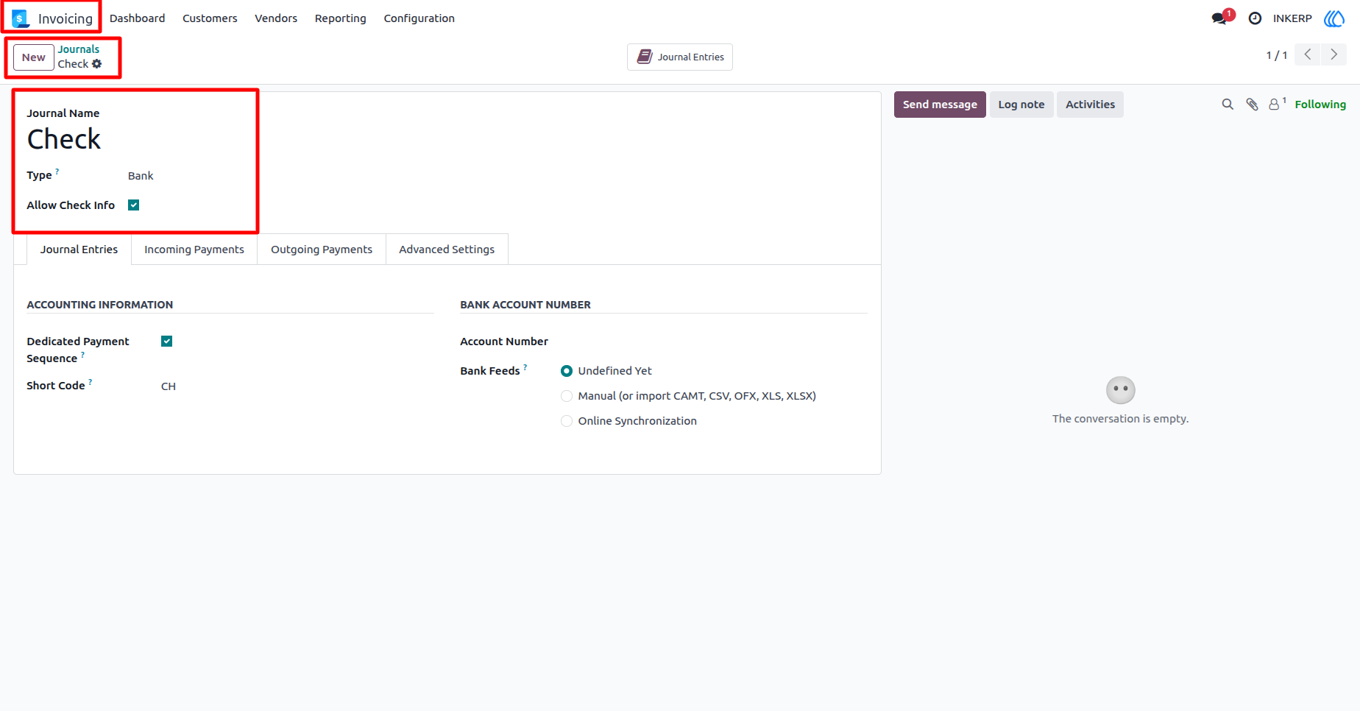Click the Log note button
Image resolution: width=1360 pixels, height=711 pixels.
[x=1021, y=105]
